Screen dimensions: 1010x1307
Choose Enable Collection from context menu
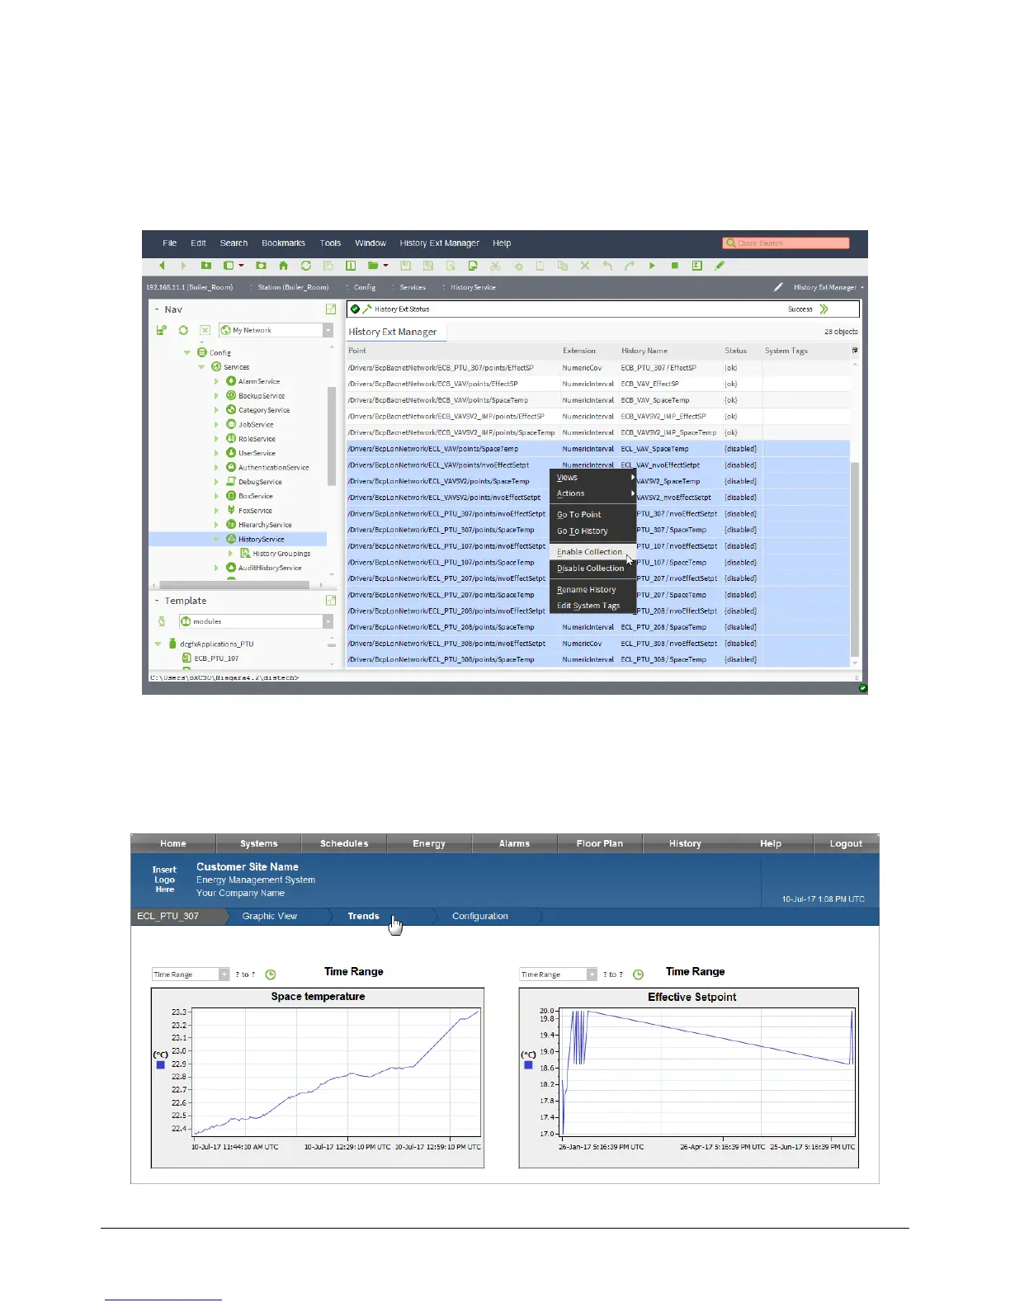pyautogui.click(x=592, y=552)
